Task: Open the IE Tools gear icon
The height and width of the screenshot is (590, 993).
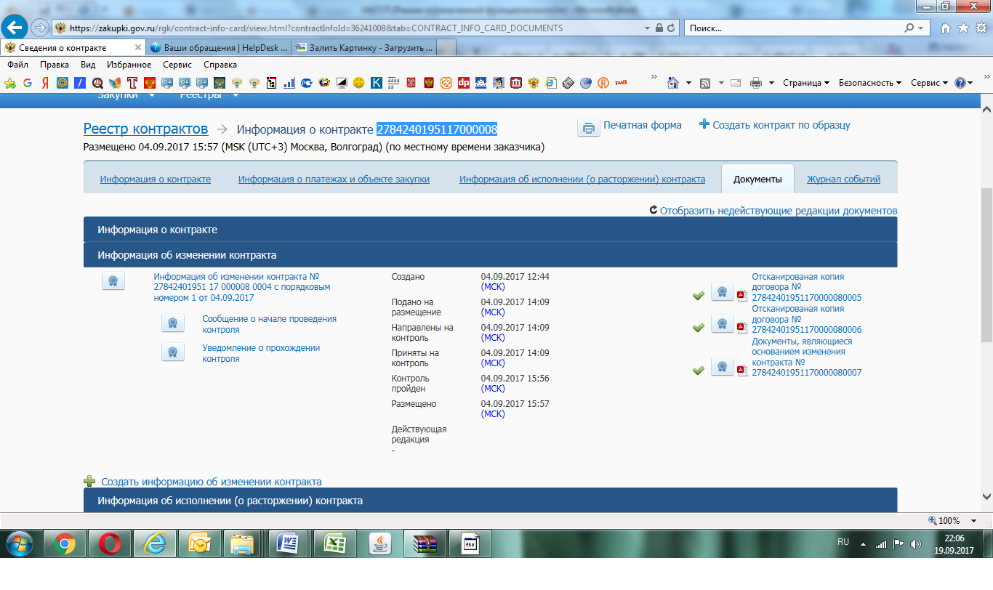Action: click(980, 28)
